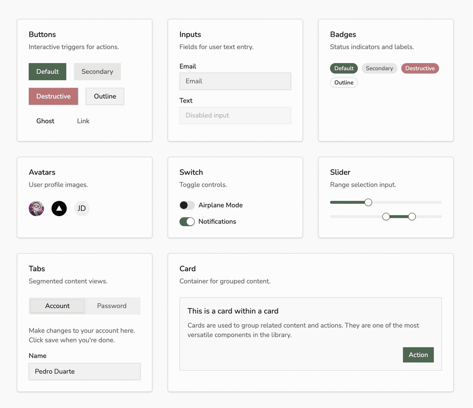Image resolution: width=473 pixels, height=408 pixels.
Task: Switch to the Password tab
Action: click(111, 305)
